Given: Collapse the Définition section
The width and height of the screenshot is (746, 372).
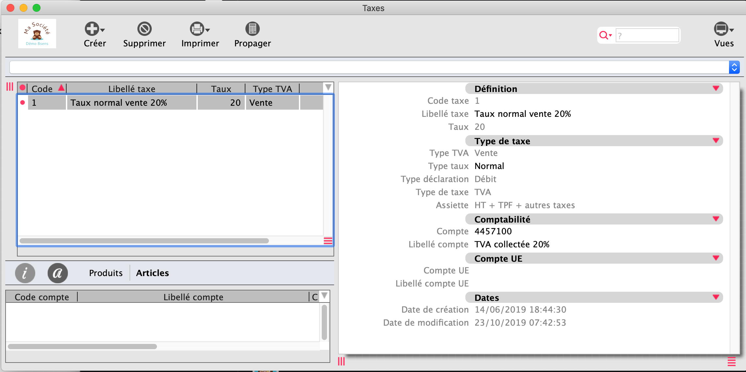Looking at the screenshot, I should pos(716,88).
